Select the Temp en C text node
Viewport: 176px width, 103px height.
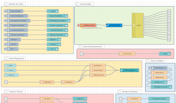159,82
